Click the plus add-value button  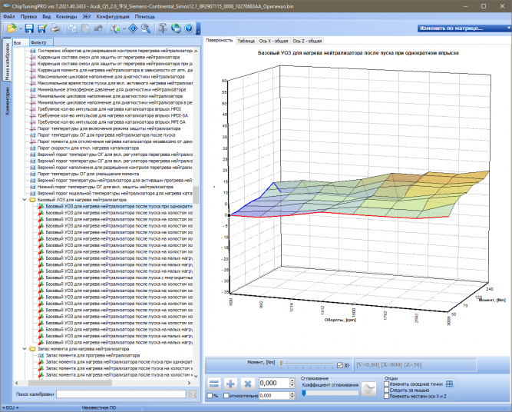(230, 384)
